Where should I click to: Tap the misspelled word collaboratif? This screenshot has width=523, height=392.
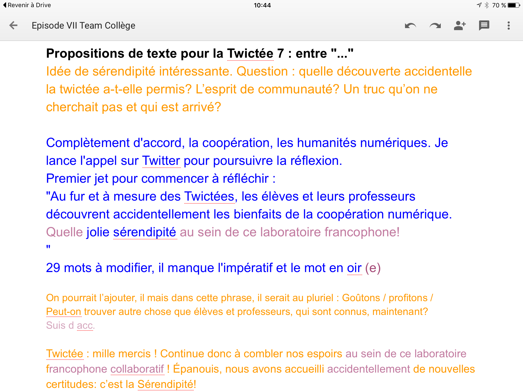coord(137,369)
